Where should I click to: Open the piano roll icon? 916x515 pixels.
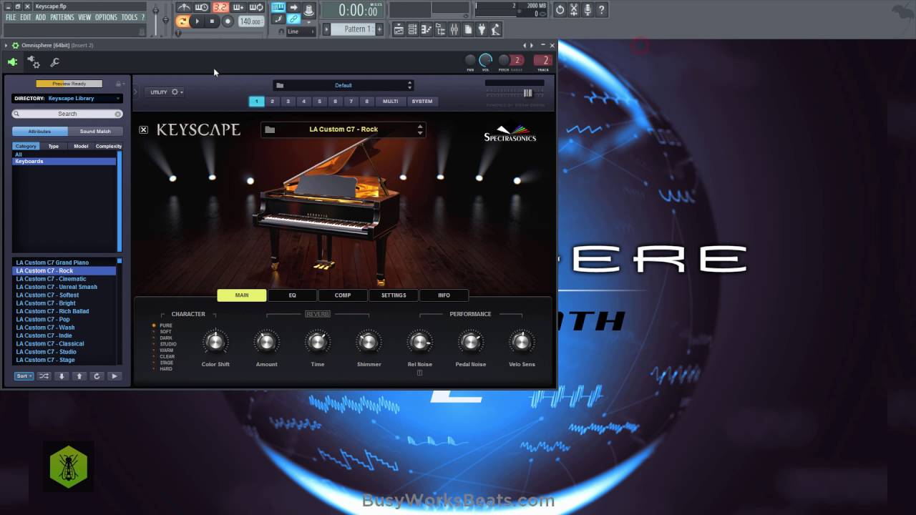(x=427, y=29)
